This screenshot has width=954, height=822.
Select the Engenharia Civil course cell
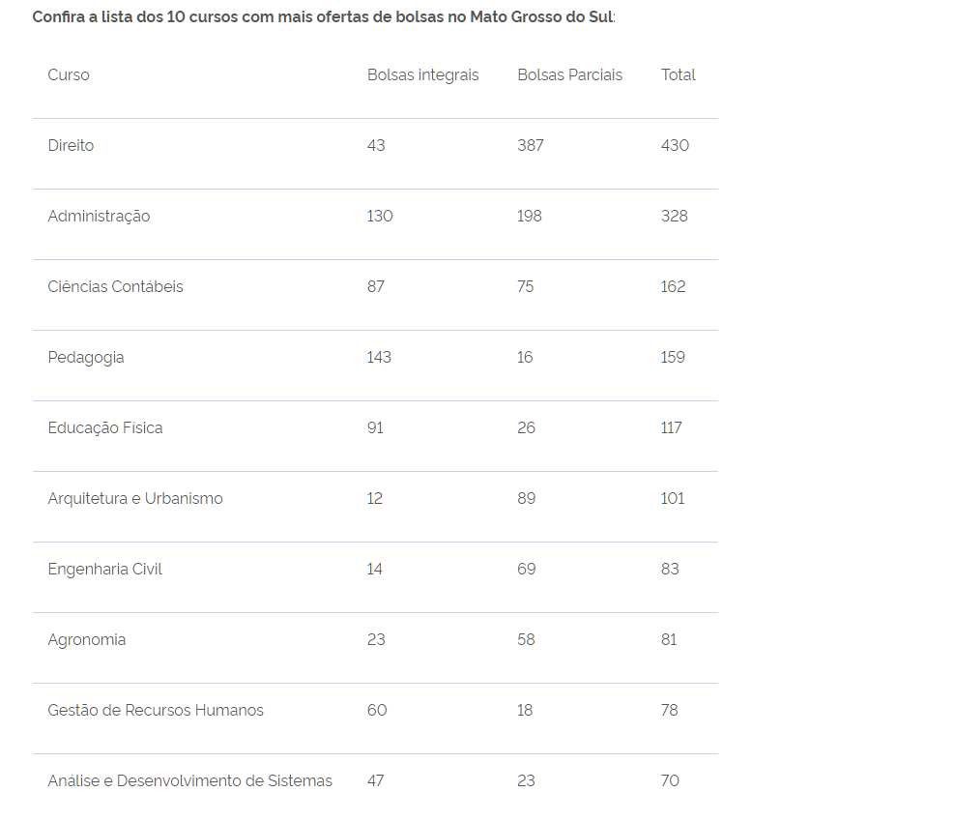(x=104, y=570)
